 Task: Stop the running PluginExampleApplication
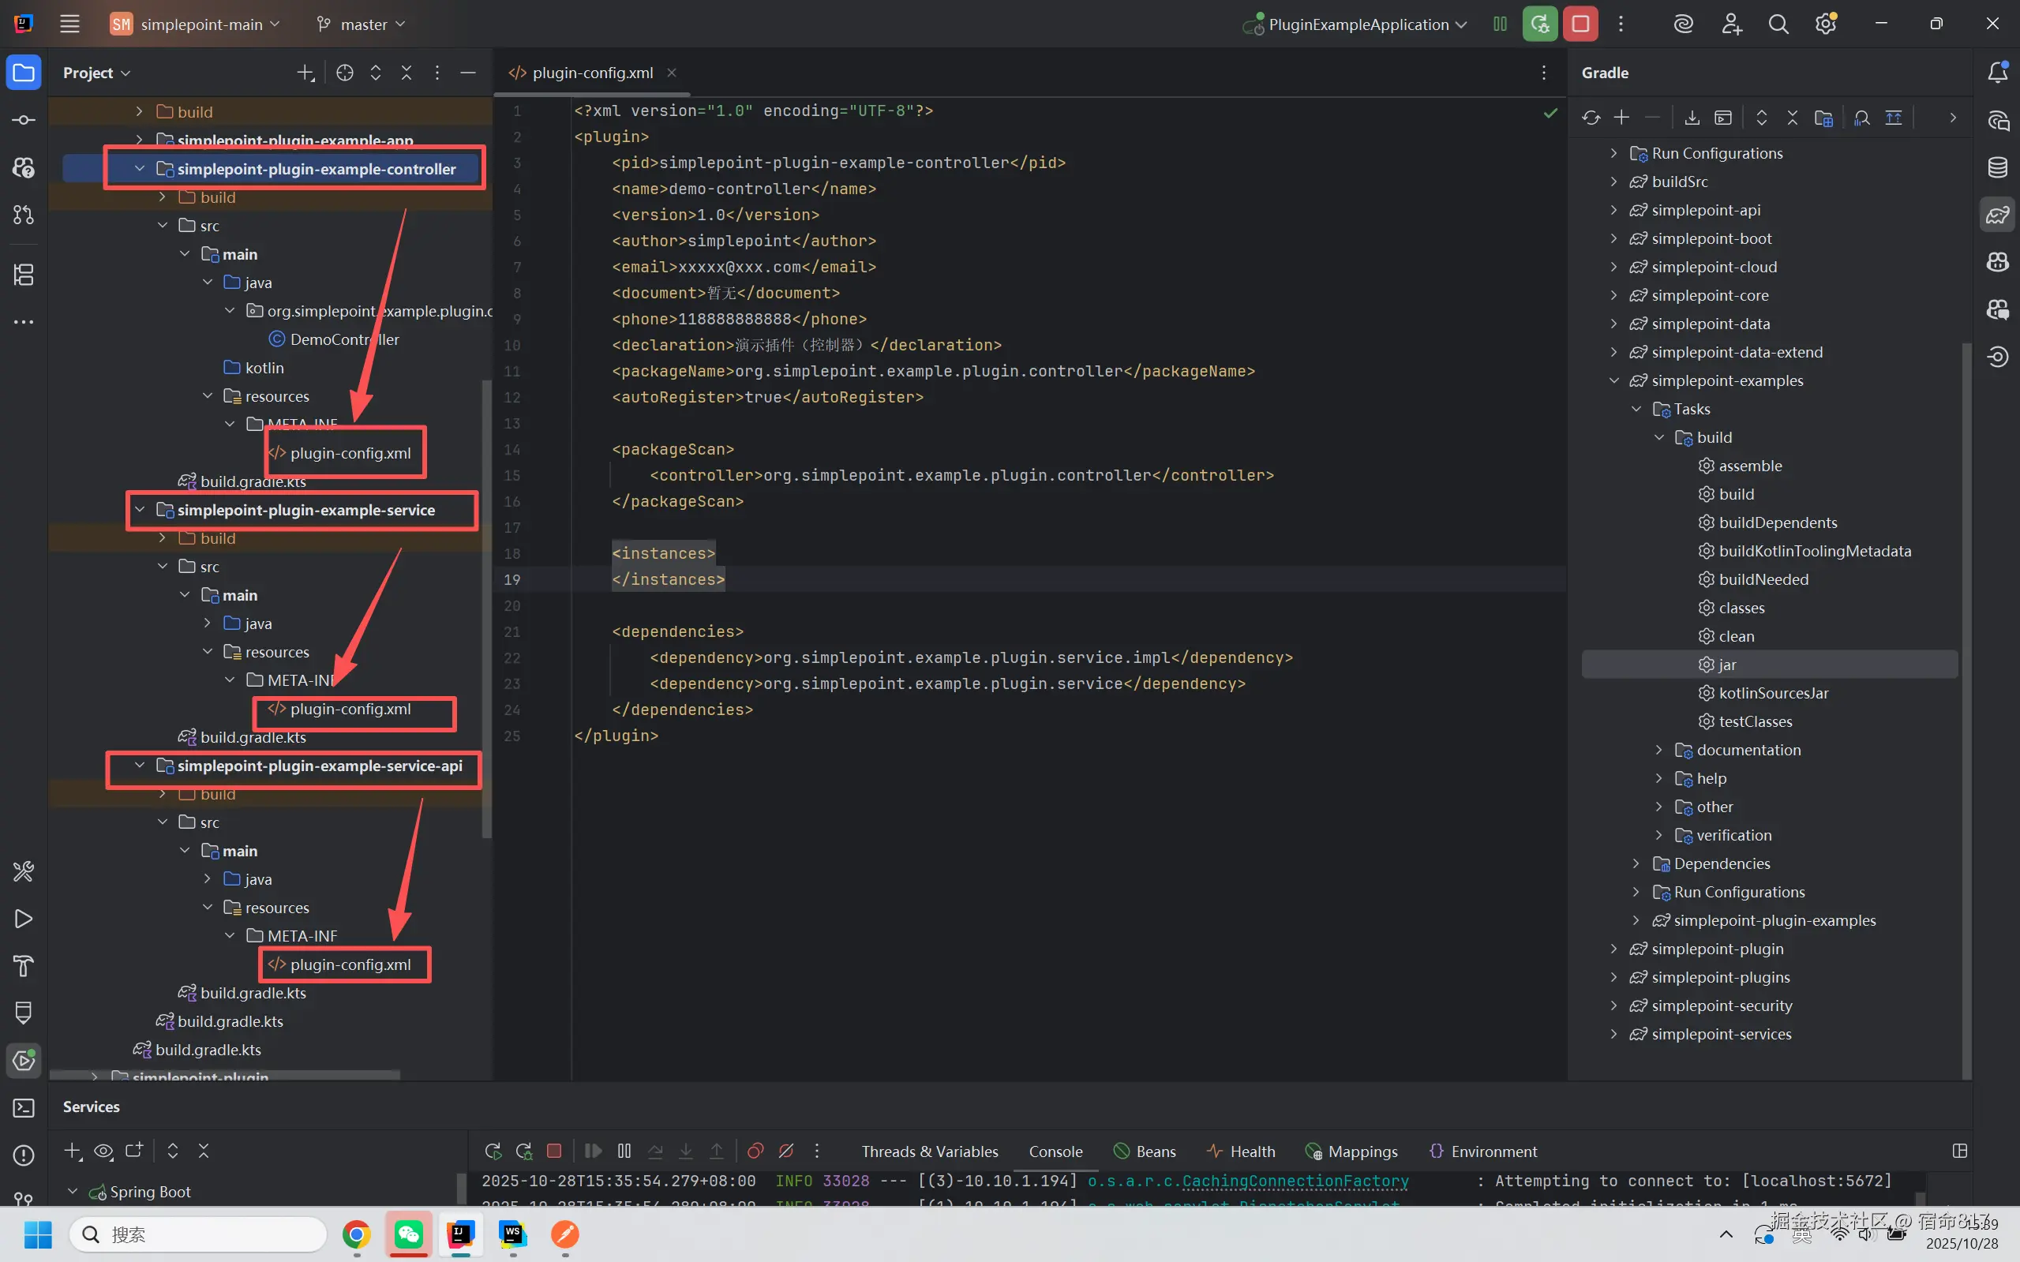pyautogui.click(x=1580, y=24)
